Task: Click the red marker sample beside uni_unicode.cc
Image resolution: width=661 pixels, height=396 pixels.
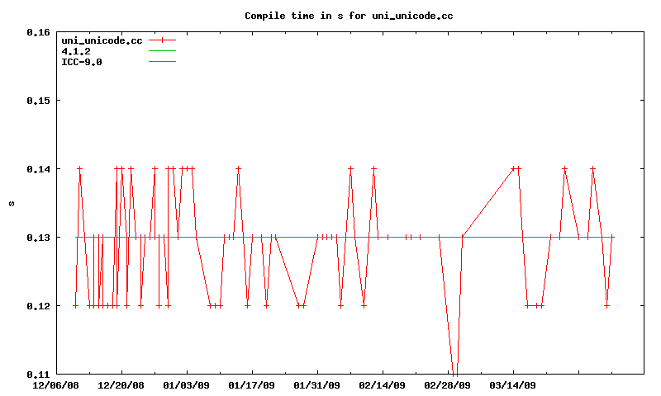Action: pos(163,40)
